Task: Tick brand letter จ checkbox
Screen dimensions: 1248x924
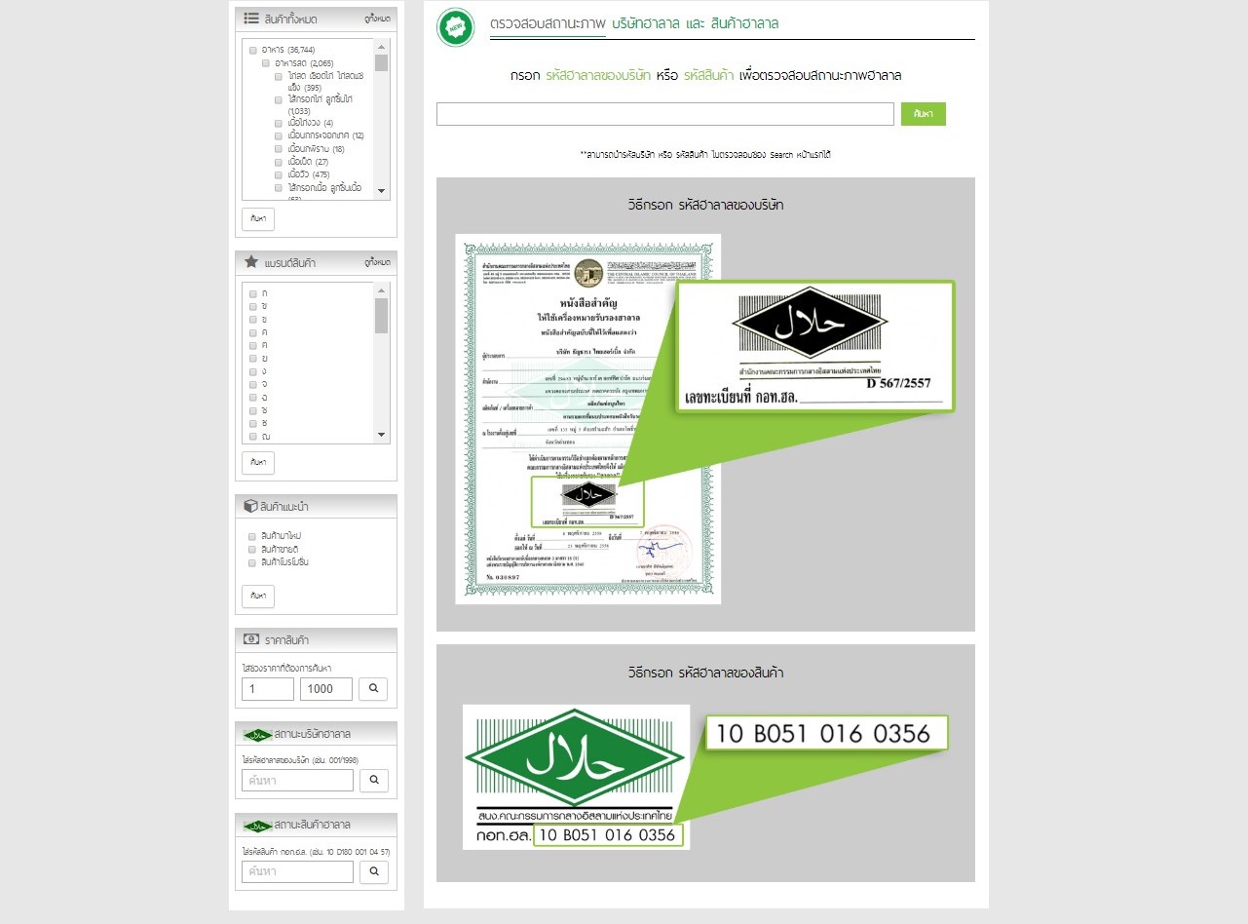Action: coord(253,384)
